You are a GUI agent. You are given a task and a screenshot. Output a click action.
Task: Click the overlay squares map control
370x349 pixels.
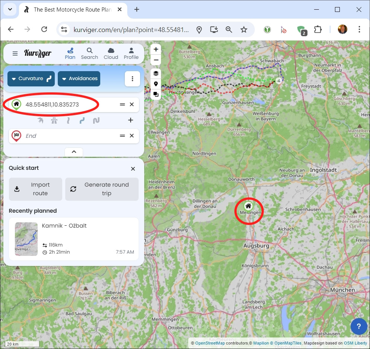(x=156, y=95)
